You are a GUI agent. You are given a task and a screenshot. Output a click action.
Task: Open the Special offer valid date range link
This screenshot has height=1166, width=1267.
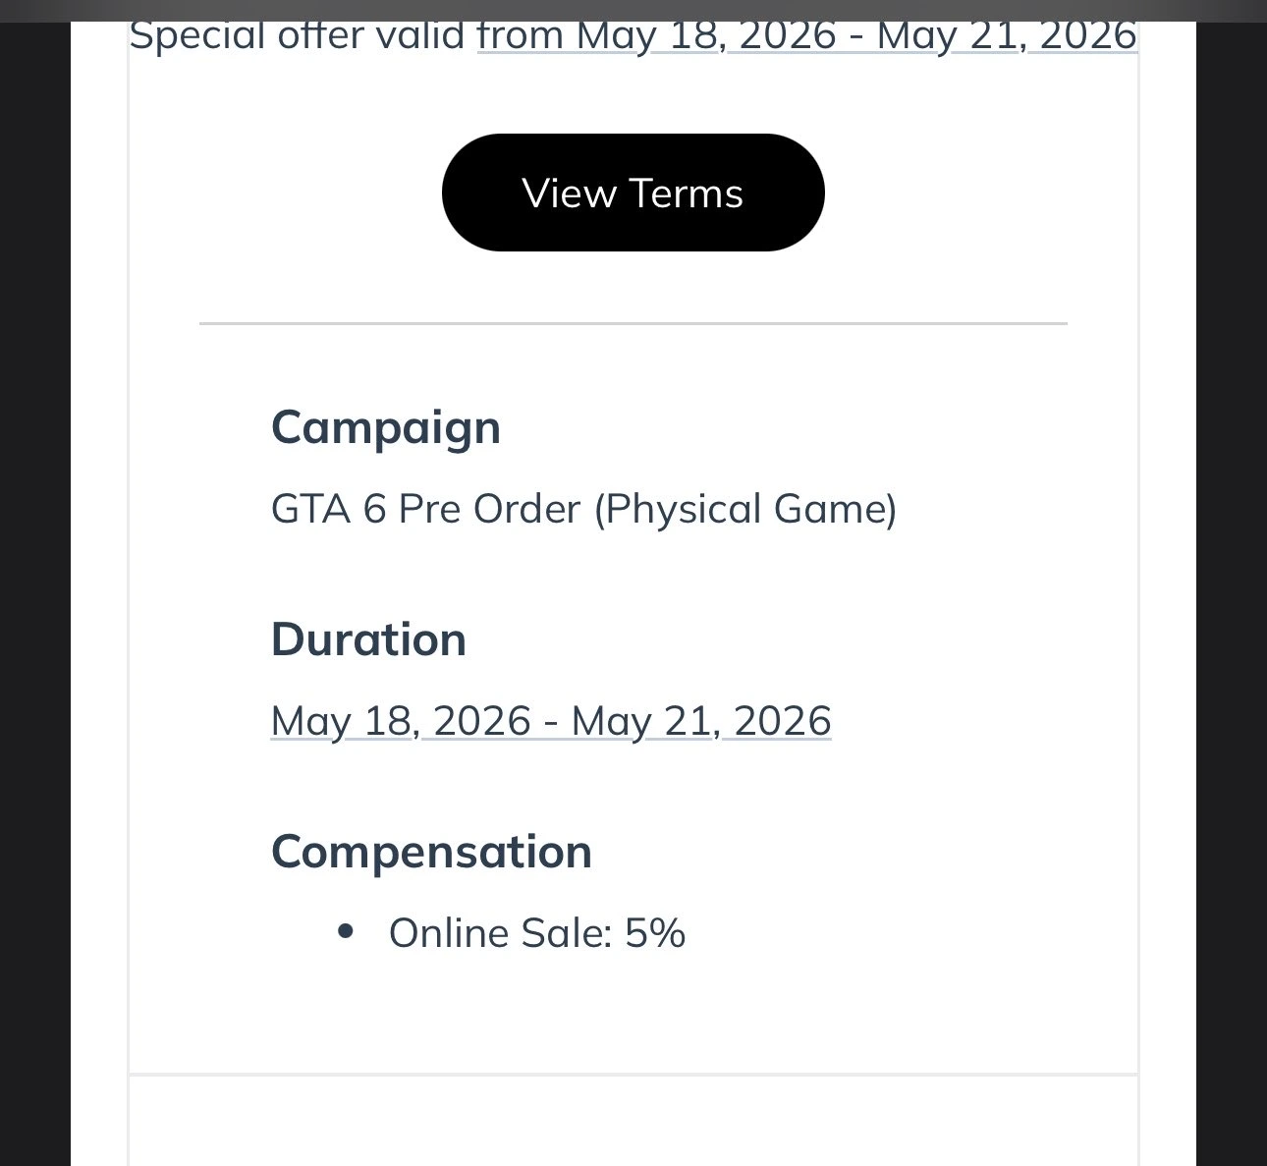pyautogui.click(x=807, y=36)
